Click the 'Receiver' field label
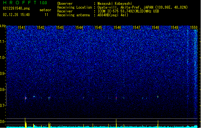201x128 pixels. coord(65,11)
